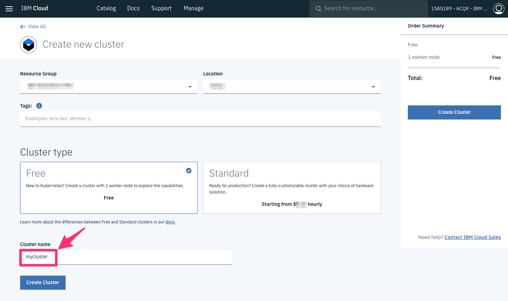
Task: Open the Manage menu
Action: (x=193, y=8)
